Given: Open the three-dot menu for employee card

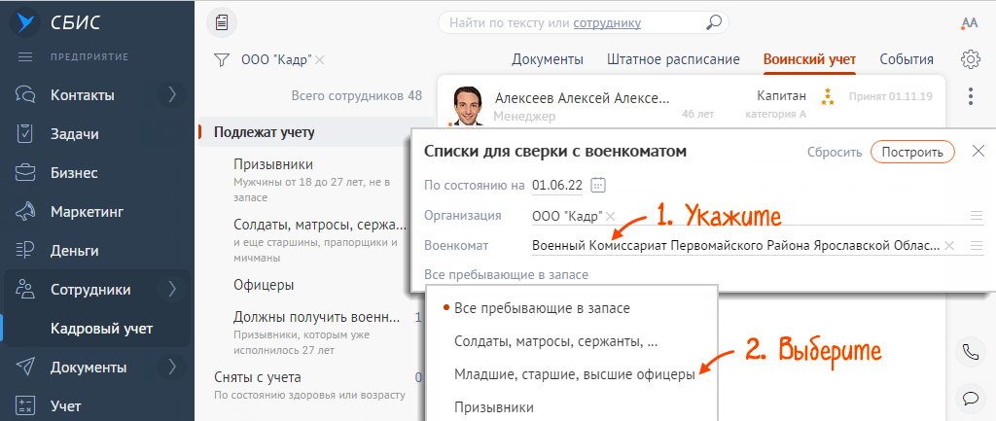Looking at the screenshot, I should coord(970,97).
